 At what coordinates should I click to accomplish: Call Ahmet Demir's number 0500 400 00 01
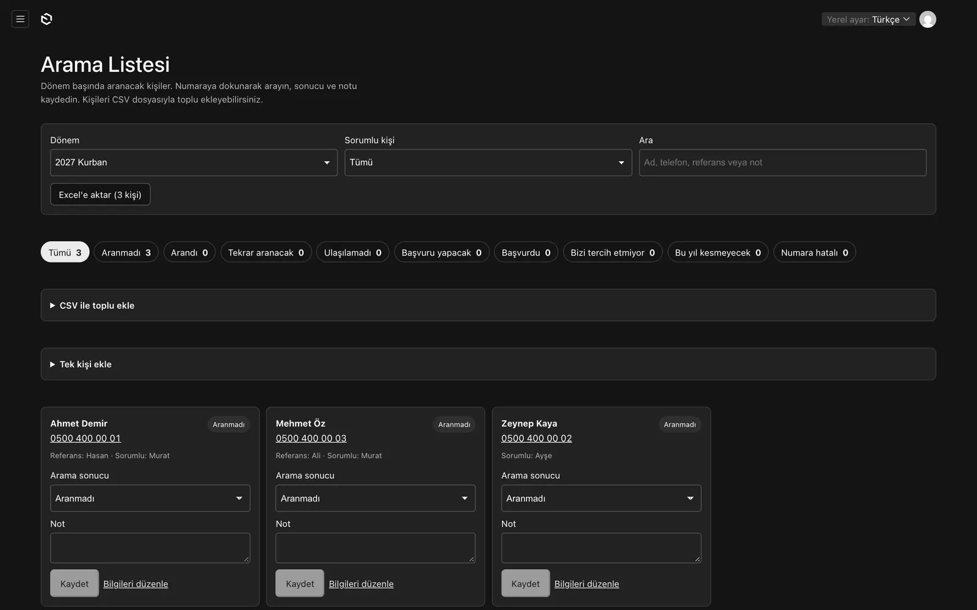click(85, 438)
